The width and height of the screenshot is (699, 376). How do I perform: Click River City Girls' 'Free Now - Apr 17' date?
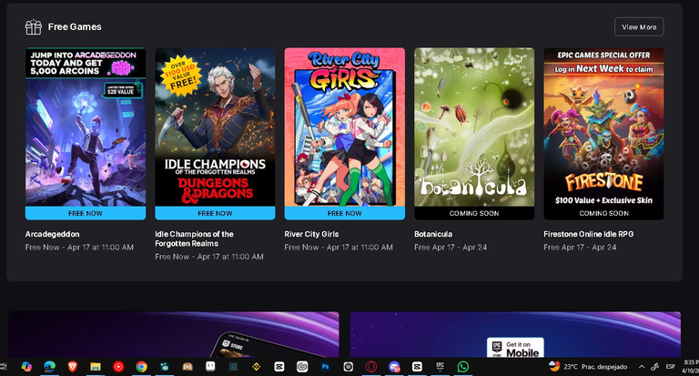[339, 247]
